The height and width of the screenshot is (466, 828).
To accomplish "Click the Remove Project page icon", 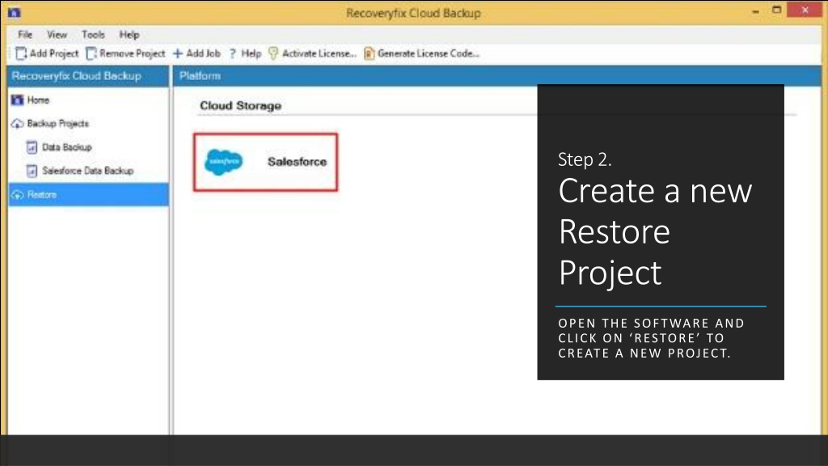I will tap(91, 53).
